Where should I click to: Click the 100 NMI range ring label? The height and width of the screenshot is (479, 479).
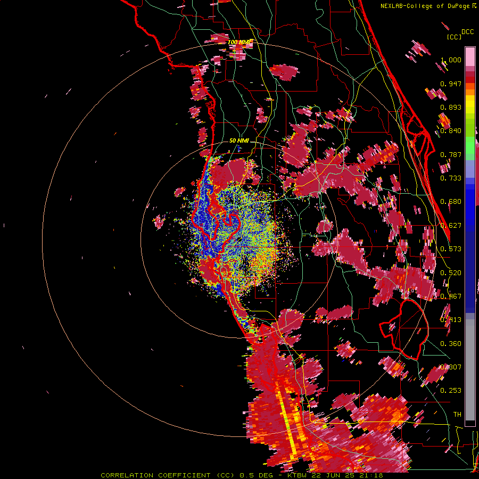(x=240, y=42)
